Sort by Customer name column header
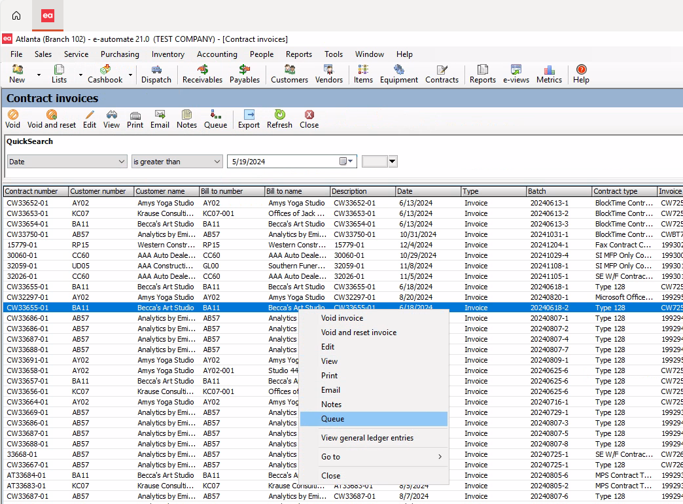Screen dimensions: 683x504 (166, 191)
